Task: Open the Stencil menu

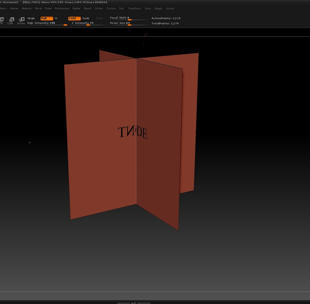Action: tap(87, 9)
